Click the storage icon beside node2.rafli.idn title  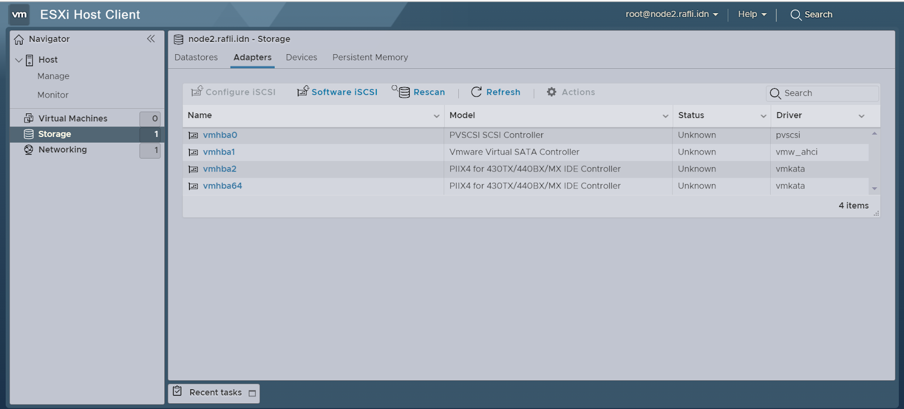[x=179, y=39]
